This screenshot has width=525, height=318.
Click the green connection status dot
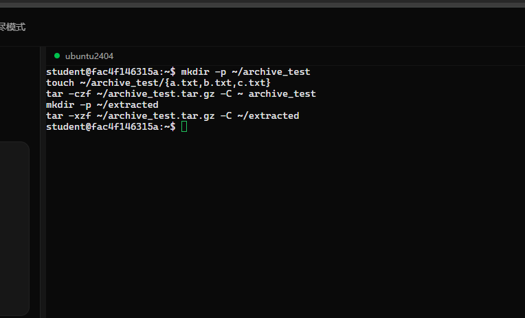point(57,56)
